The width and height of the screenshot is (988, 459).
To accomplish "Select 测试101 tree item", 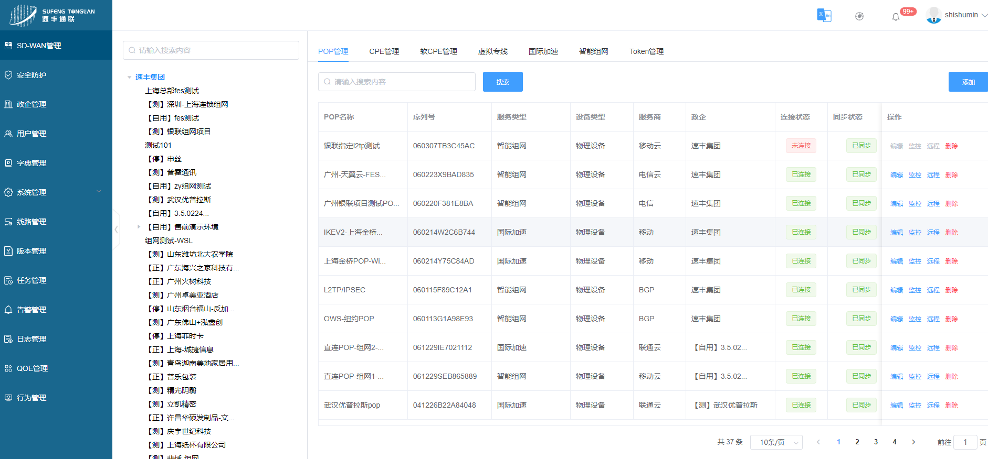I will (x=158, y=145).
